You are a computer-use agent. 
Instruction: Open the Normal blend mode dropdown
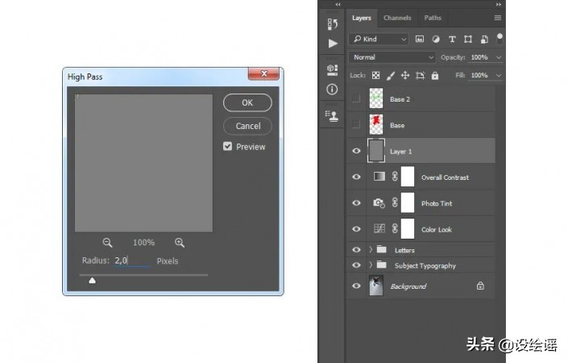click(x=392, y=57)
